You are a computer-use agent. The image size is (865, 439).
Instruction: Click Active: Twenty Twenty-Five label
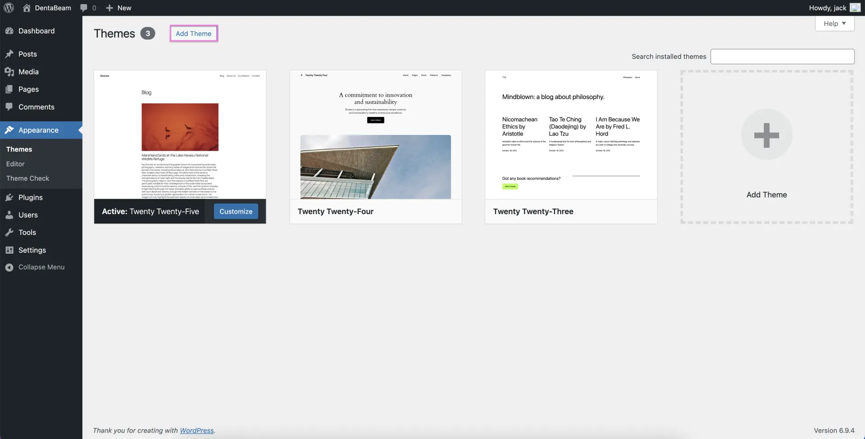pos(150,211)
